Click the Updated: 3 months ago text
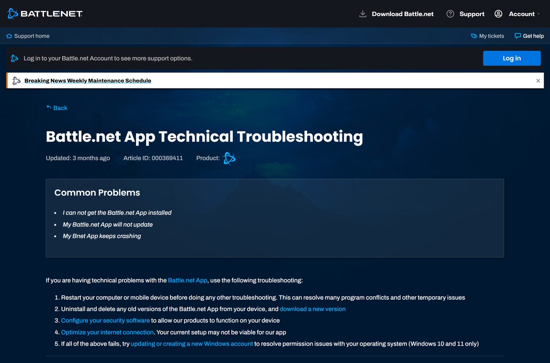This screenshot has width=550, height=363. click(x=78, y=158)
